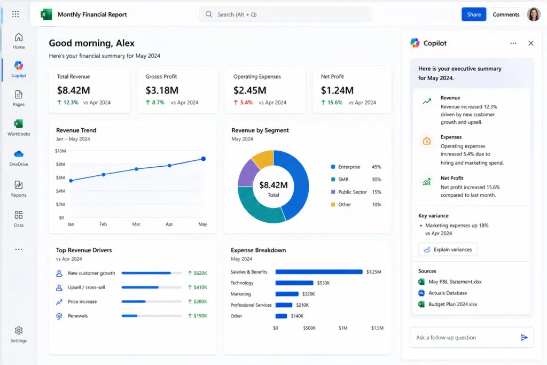Image resolution: width=547 pixels, height=365 pixels.
Task: Click the SMB teal legend swatch
Action: point(333,180)
